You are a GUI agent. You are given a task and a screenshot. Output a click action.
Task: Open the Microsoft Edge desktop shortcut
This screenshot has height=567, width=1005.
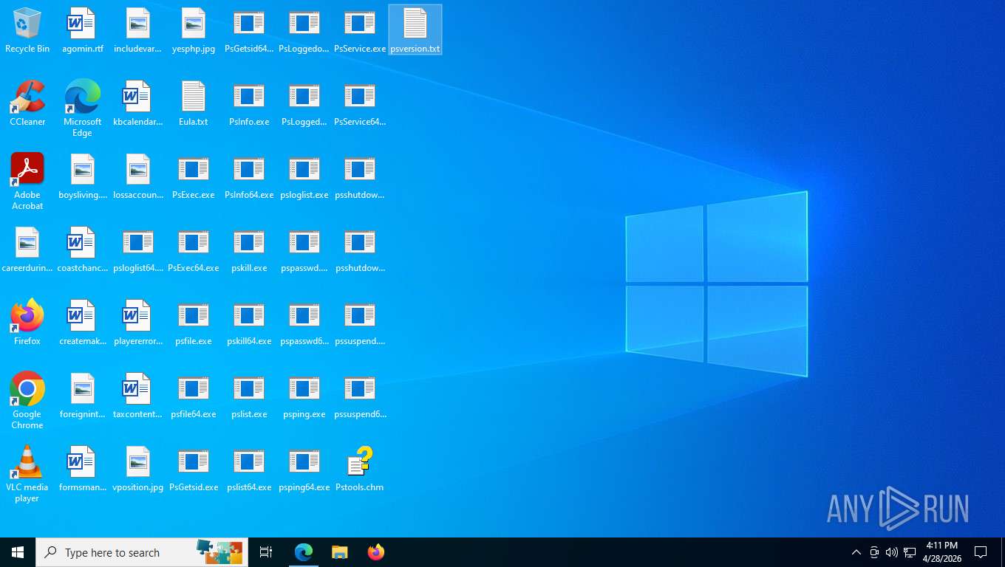click(82, 109)
